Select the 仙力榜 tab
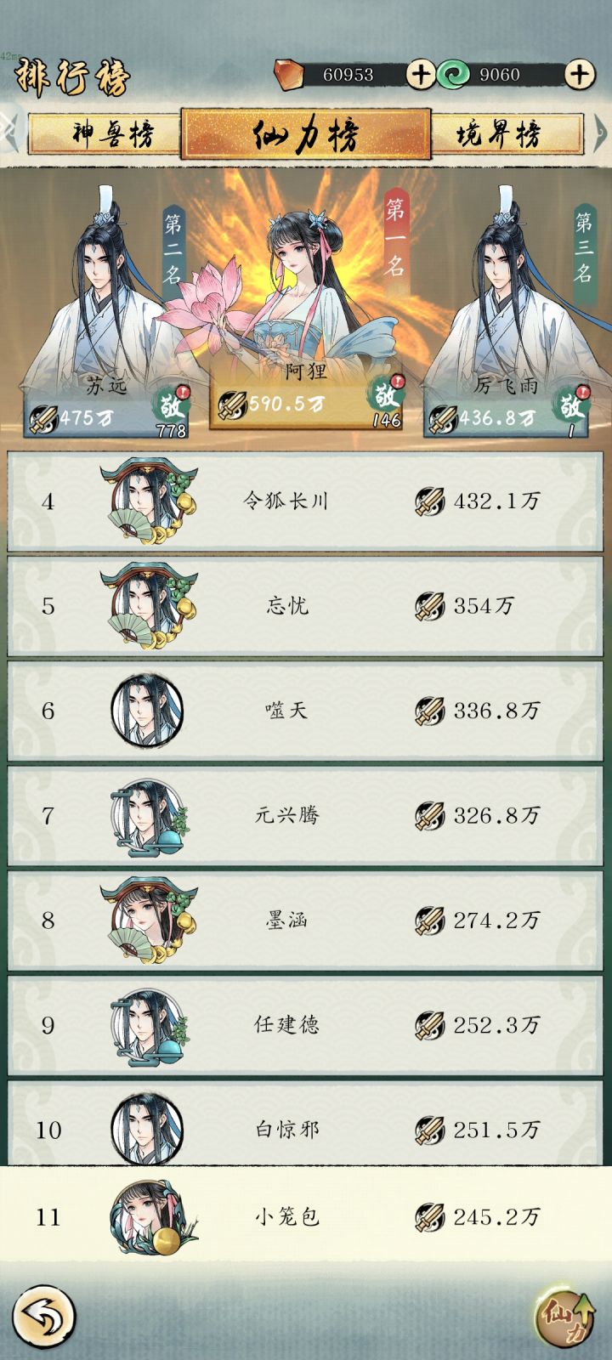The image size is (612, 1360). 306,133
